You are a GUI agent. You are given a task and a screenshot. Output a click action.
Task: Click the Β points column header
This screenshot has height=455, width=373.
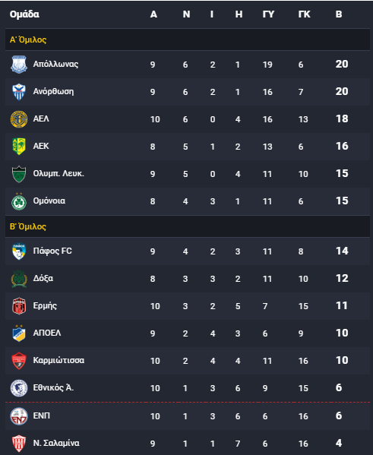click(x=339, y=14)
